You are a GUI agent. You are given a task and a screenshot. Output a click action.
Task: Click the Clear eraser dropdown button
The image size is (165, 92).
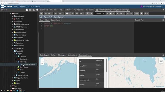(x=136, y=14)
